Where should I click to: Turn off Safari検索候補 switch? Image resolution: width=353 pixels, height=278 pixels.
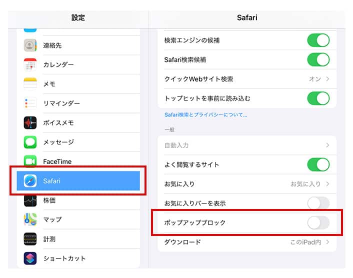click(318, 59)
